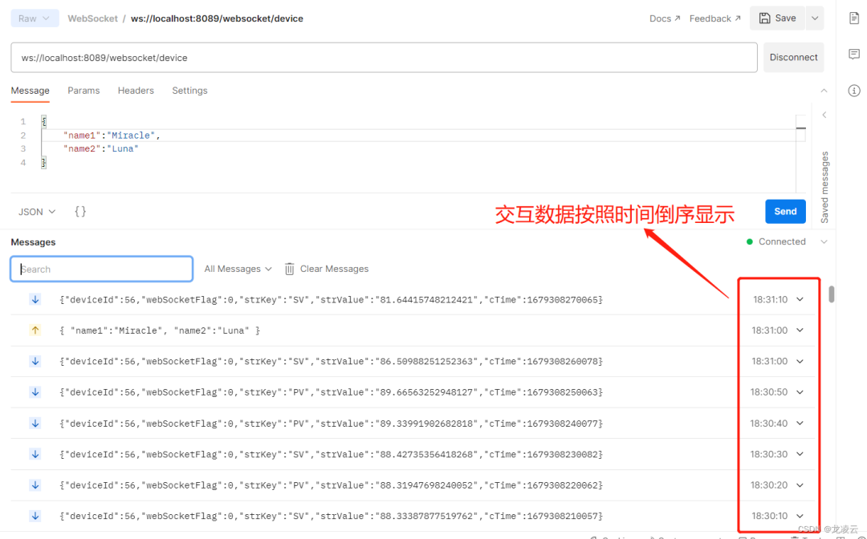Collapse the message editor with up chevron

pos(824,91)
